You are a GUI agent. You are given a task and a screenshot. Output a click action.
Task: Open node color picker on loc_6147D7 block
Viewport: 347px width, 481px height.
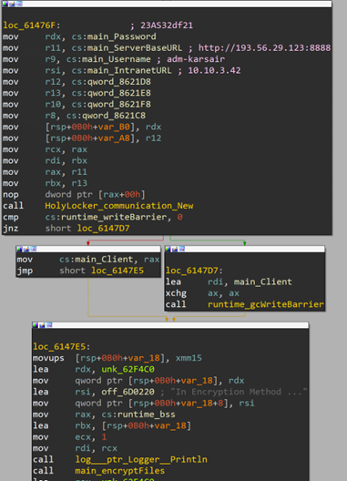point(168,249)
